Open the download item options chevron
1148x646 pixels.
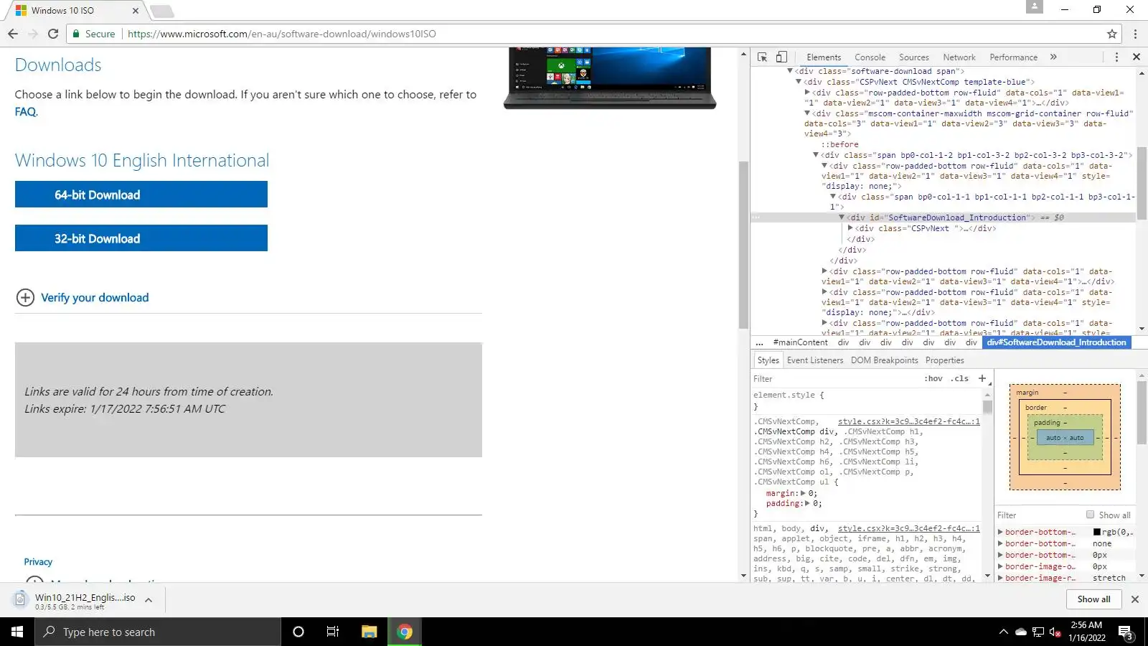(x=149, y=600)
